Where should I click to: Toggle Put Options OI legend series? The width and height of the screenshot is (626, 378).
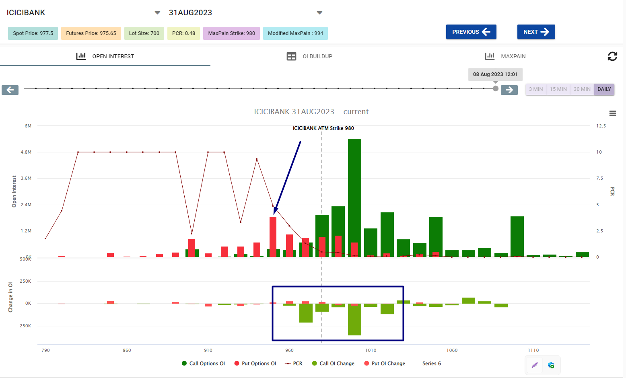pos(255,364)
